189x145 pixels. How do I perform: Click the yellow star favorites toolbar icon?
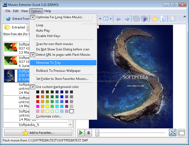click(x=154, y=19)
